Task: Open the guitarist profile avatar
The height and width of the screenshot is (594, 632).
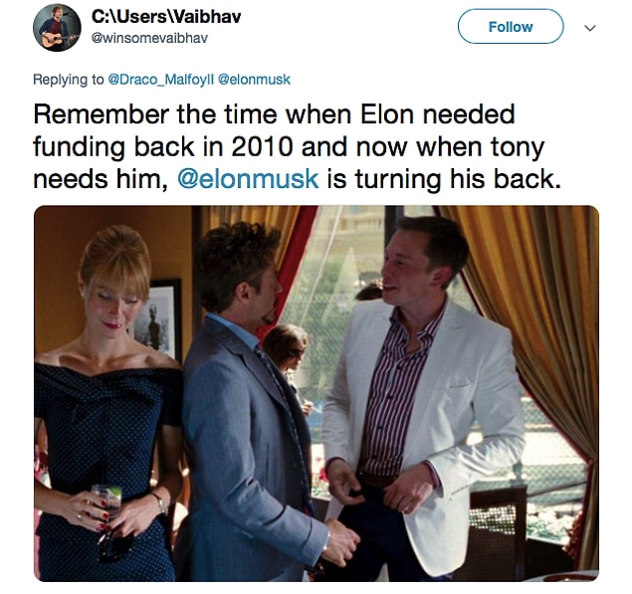Action: [57, 28]
